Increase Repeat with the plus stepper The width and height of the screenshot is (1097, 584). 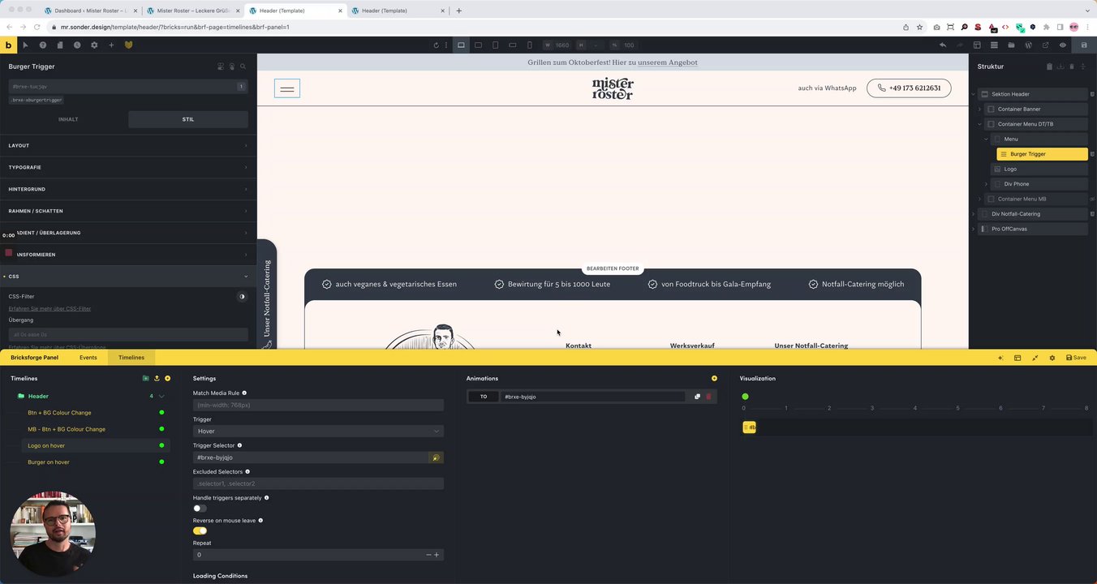tap(437, 555)
